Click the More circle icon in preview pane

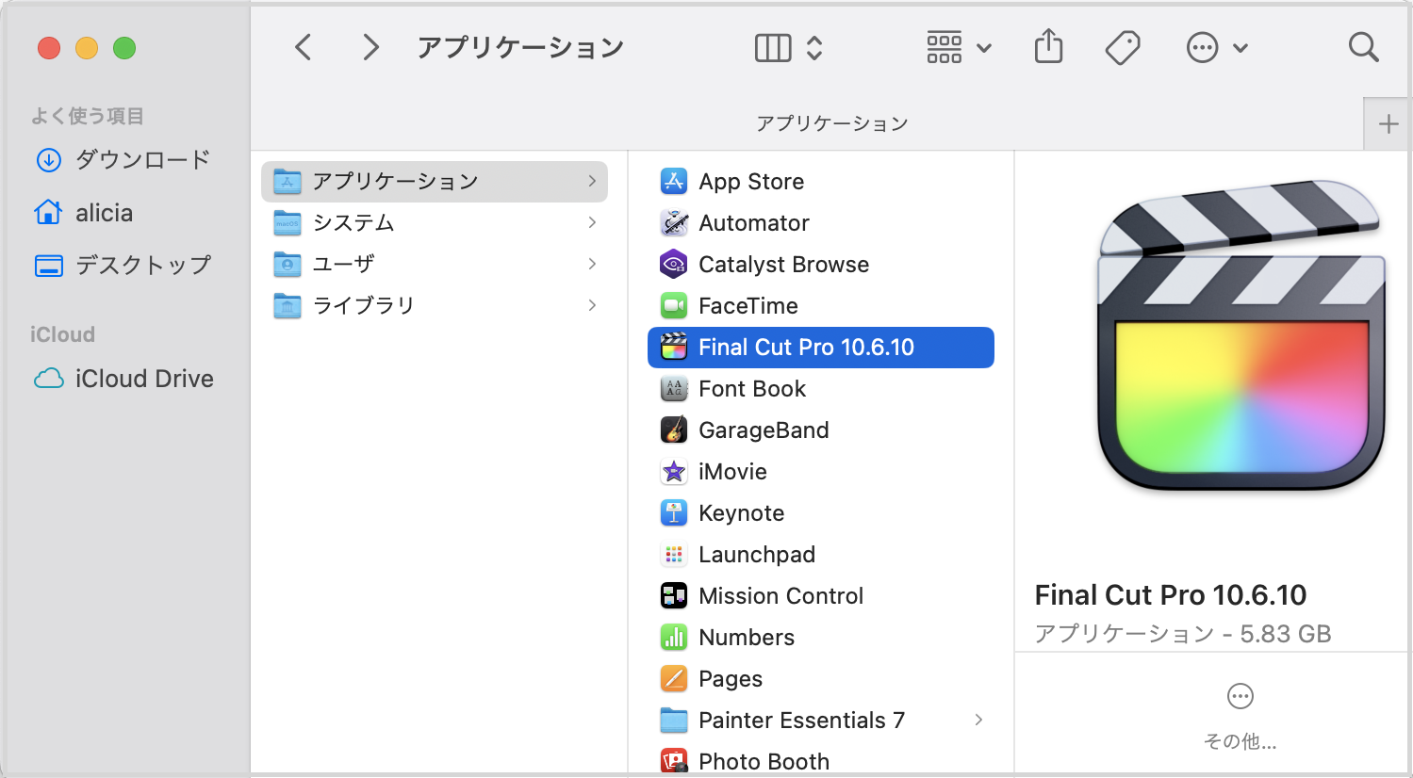pyautogui.click(x=1240, y=697)
